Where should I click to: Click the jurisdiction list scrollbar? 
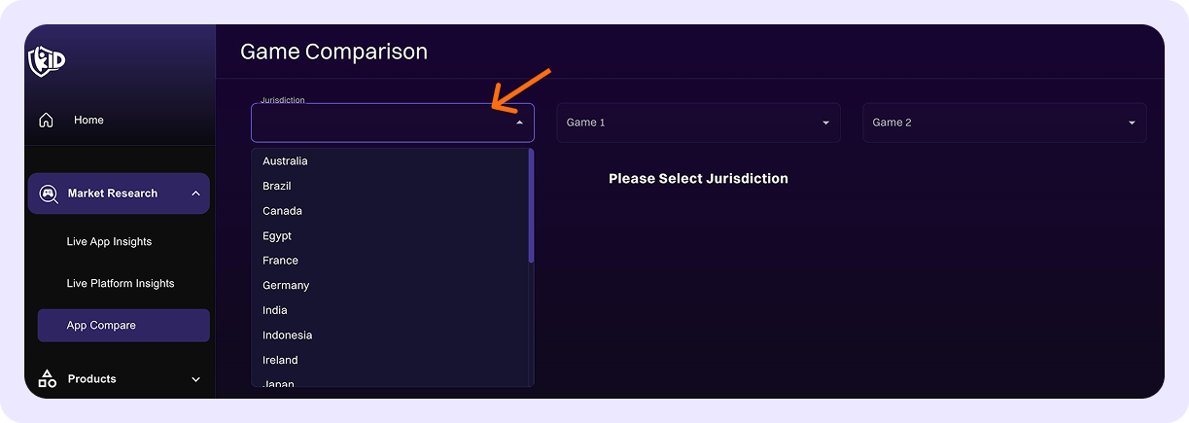(x=531, y=205)
